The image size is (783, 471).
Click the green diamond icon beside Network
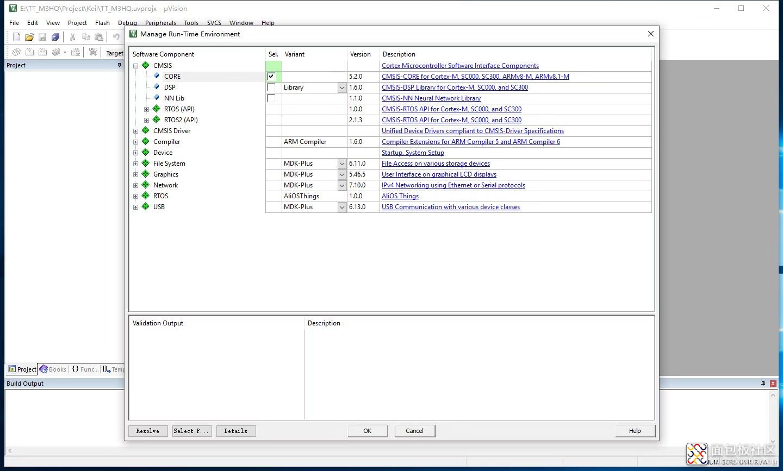146,185
